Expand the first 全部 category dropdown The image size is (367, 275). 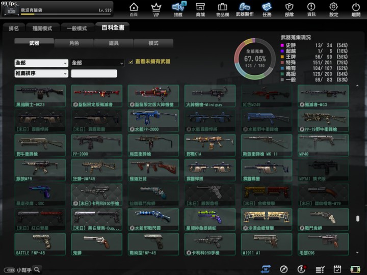click(x=41, y=63)
